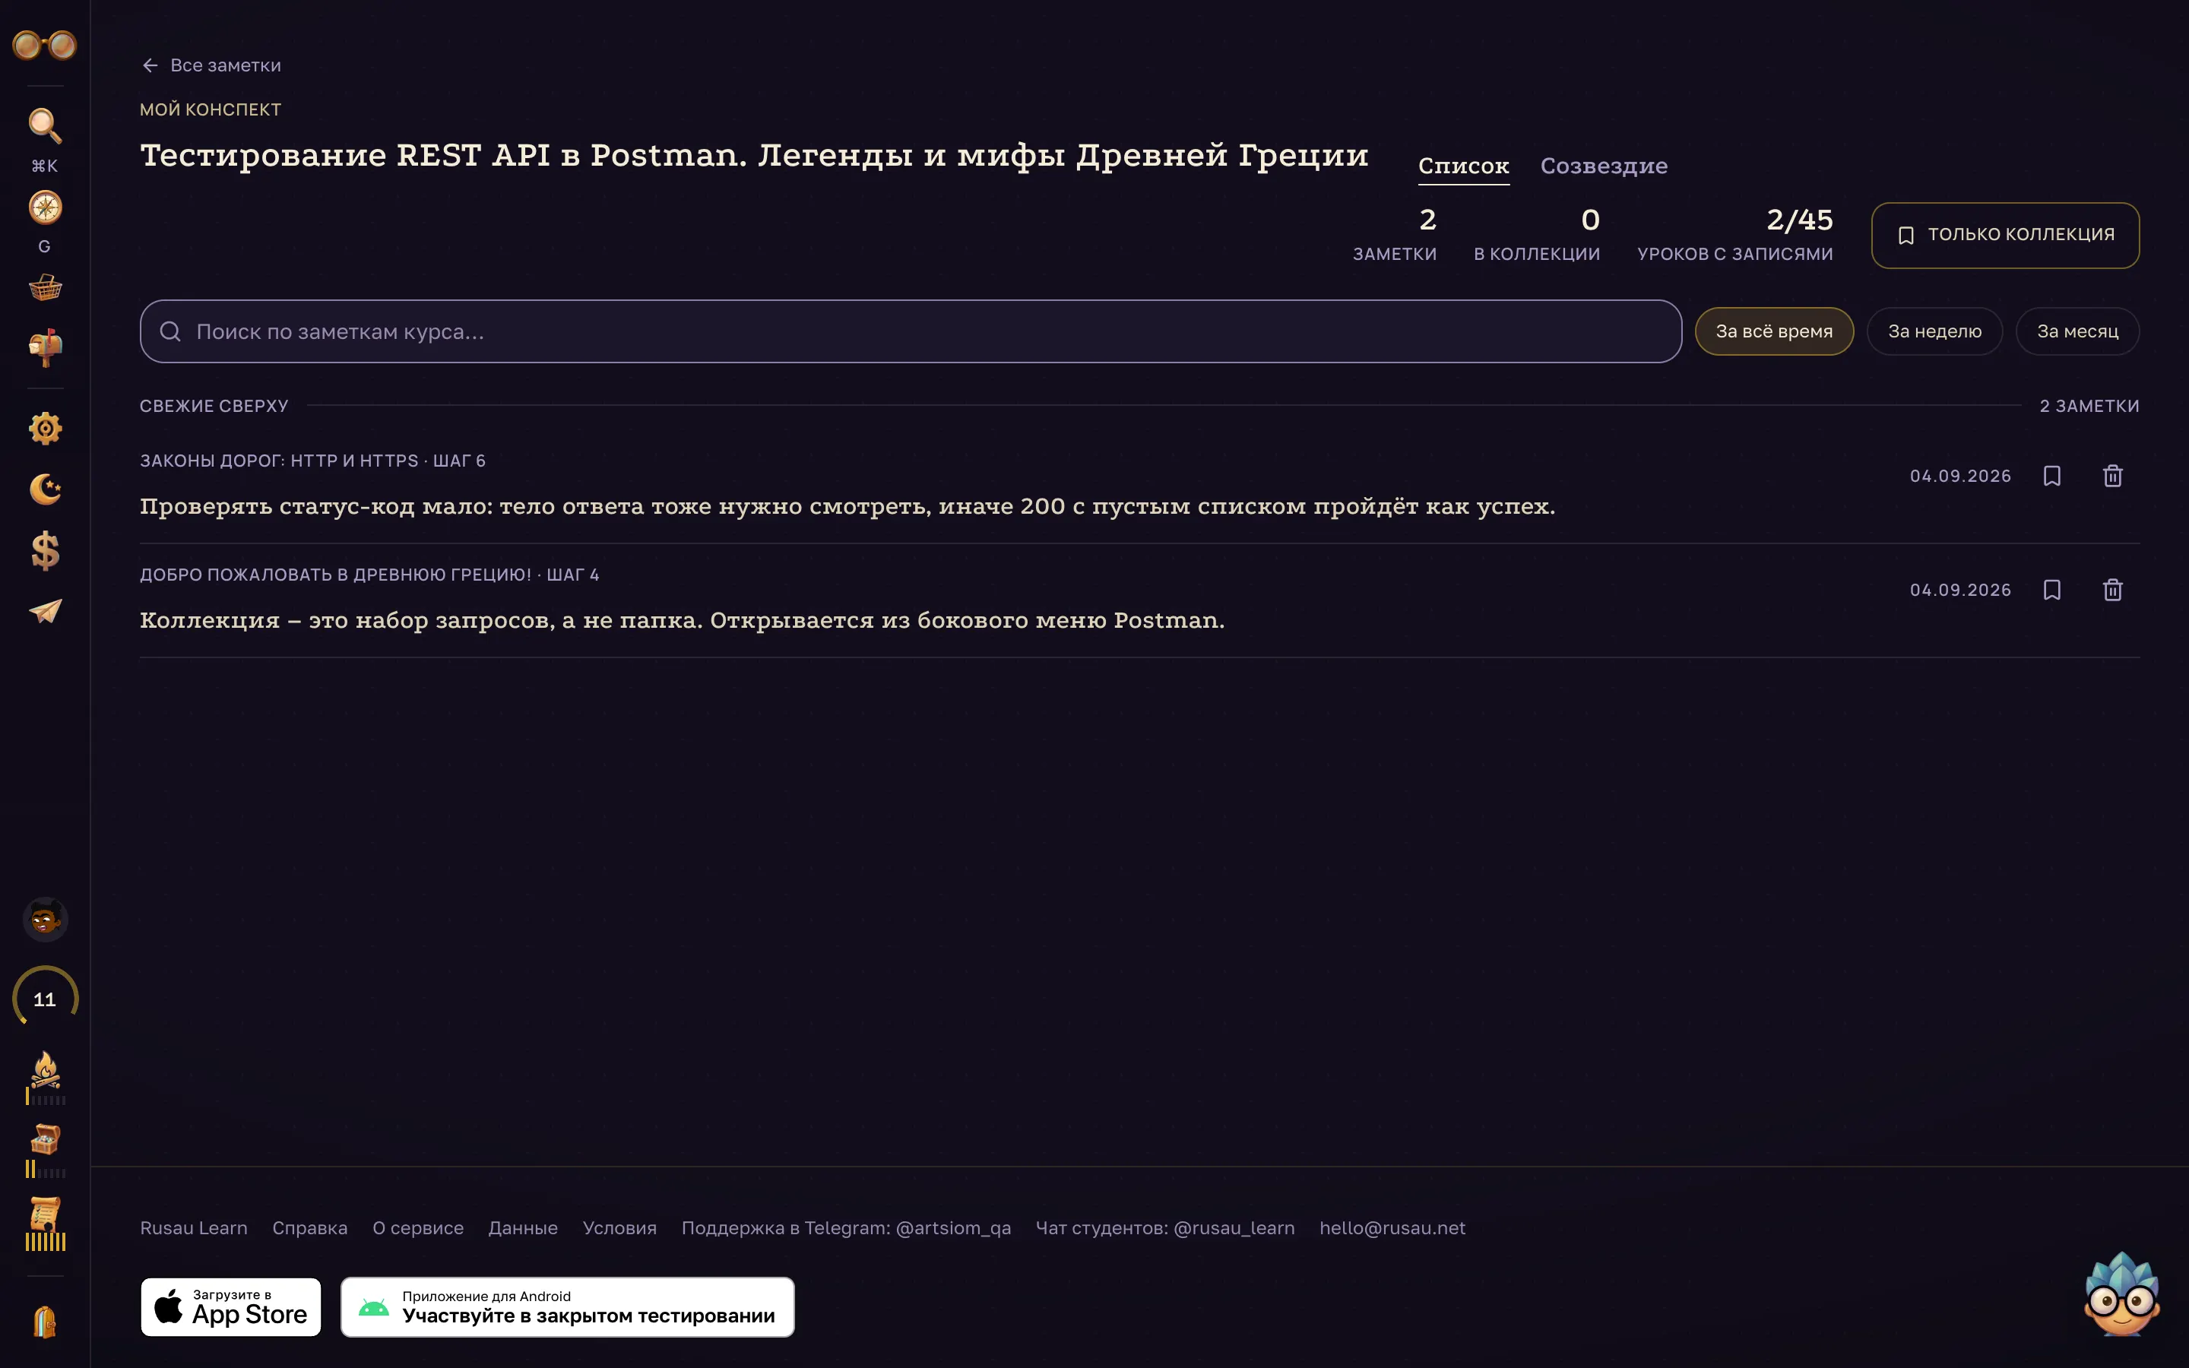This screenshot has width=2189, height=1368.
Task: Select 'За неделю' filter
Action: 1934,331
